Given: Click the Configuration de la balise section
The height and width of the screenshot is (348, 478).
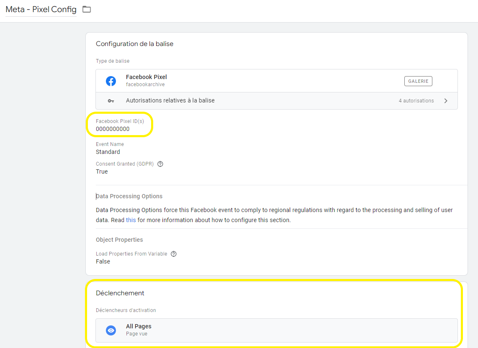Looking at the screenshot, I should click(135, 43).
